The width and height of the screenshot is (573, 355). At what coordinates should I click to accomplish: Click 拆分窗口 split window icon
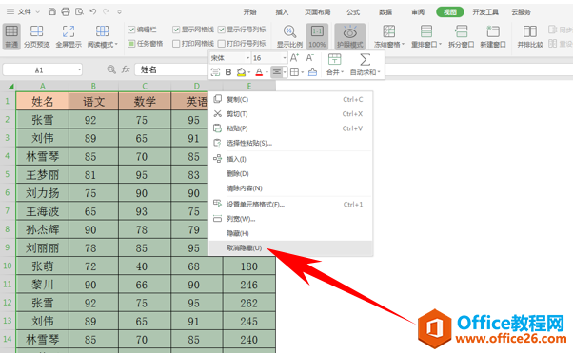[x=462, y=36]
